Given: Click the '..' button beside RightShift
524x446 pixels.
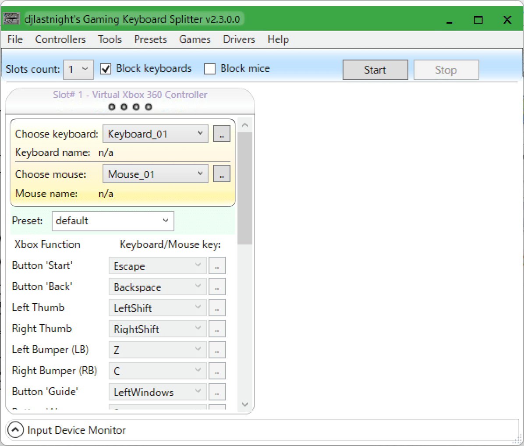Looking at the screenshot, I should (x=217, y=329).
